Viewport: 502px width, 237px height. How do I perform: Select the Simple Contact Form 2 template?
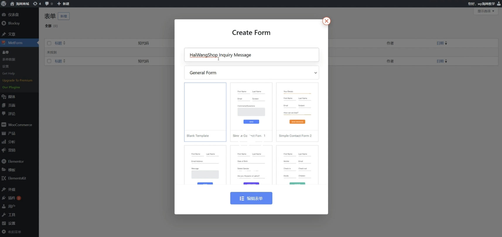click(x=297, y=112)
